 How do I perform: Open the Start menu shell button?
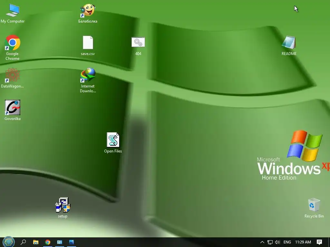(x=8, y=242)
